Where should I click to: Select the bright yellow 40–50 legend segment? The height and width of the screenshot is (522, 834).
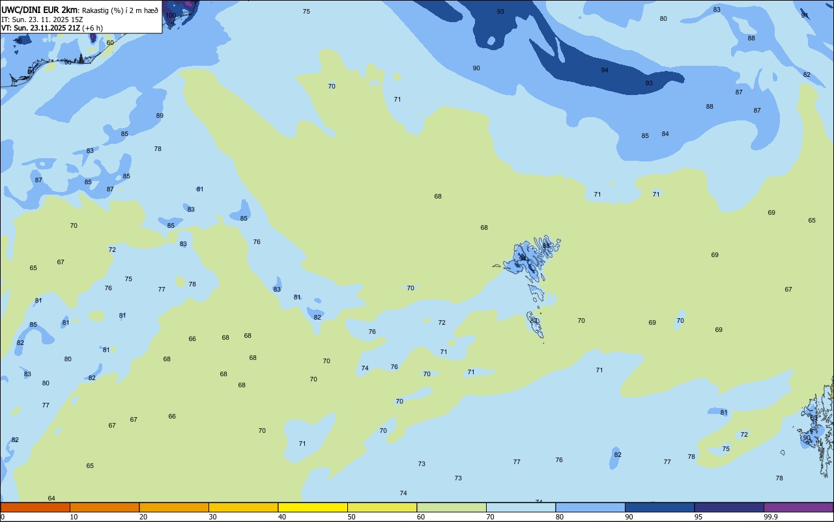(313, 507)
